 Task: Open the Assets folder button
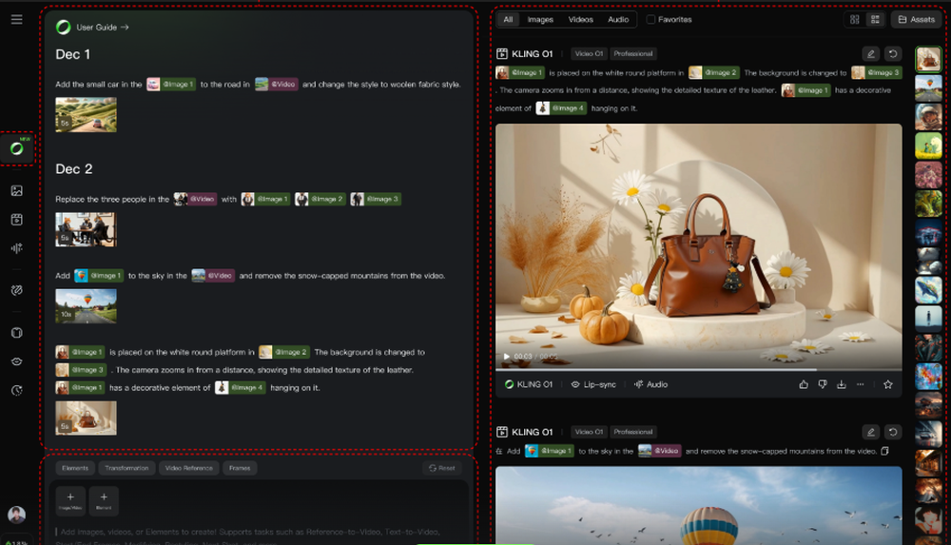pos(917,19)
